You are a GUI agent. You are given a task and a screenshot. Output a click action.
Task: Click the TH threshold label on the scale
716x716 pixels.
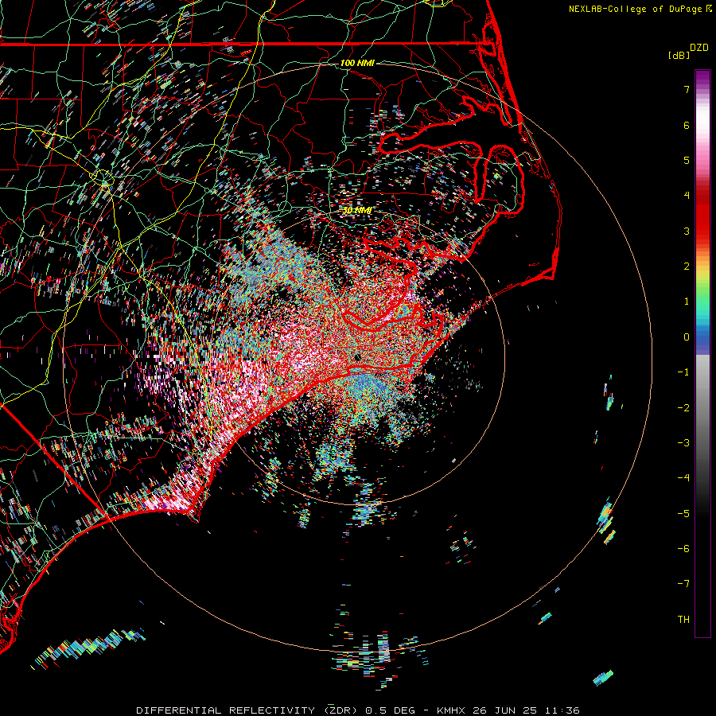click(683, 620)
